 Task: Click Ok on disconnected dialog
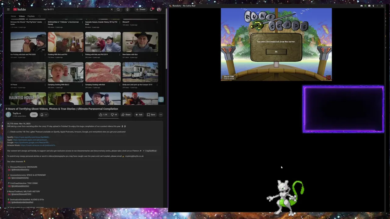[276, 52]
